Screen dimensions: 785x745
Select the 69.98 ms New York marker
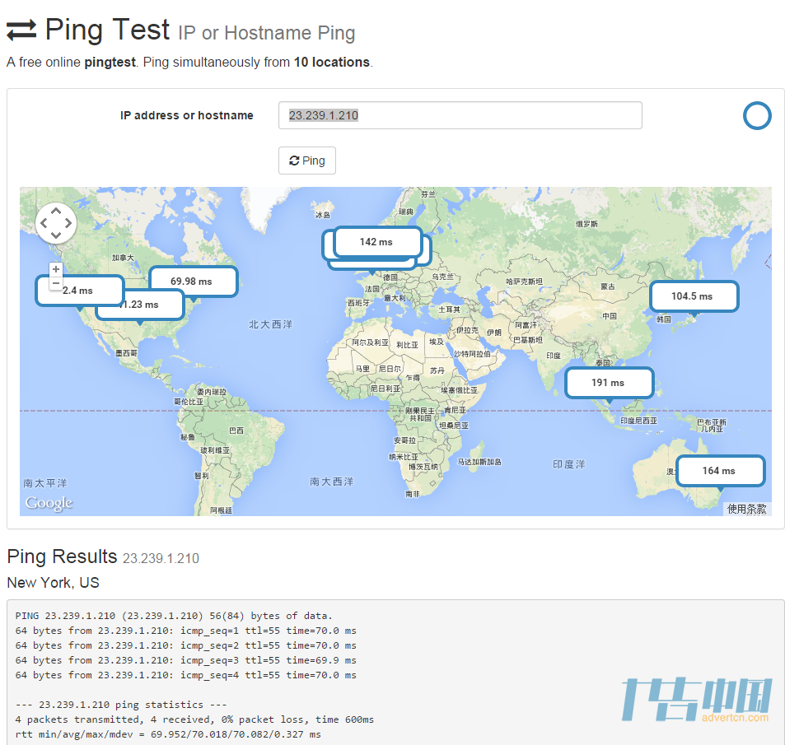point(192,282)
